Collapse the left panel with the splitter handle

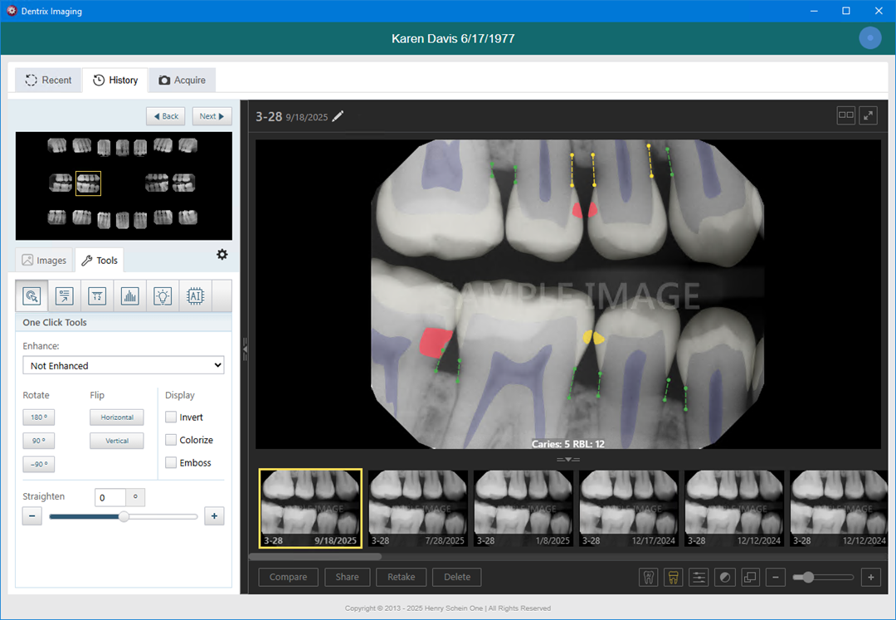pos(245,350)
